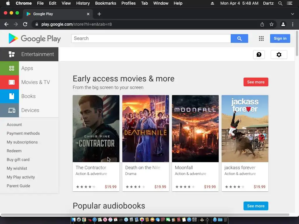
Task: See more popular audiobooks
Action: coord(256,206)
